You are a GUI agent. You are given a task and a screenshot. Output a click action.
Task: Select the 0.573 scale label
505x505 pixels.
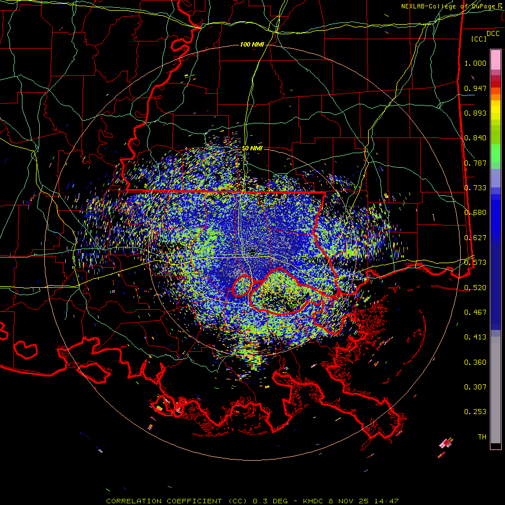tap(475, 263)
